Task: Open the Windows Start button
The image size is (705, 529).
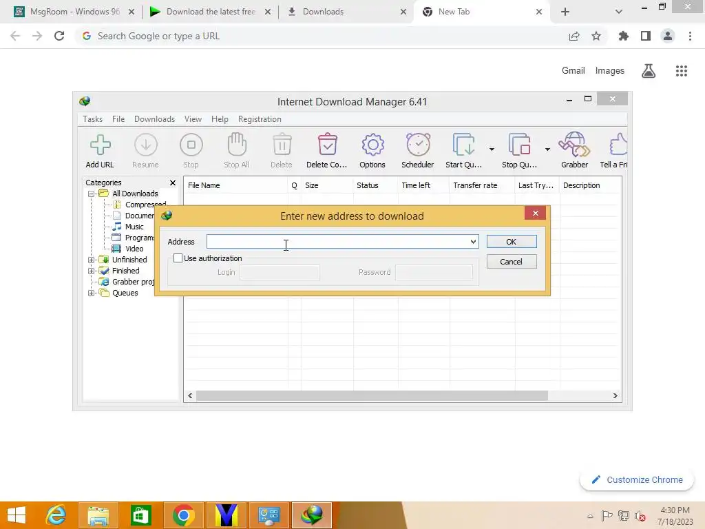Action: (x=17, y=515)
